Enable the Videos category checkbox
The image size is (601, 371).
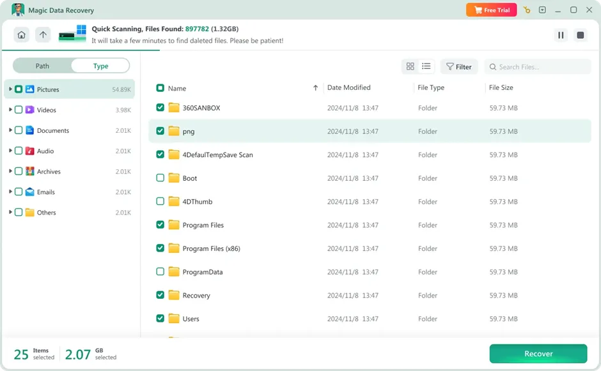point(18,109)
